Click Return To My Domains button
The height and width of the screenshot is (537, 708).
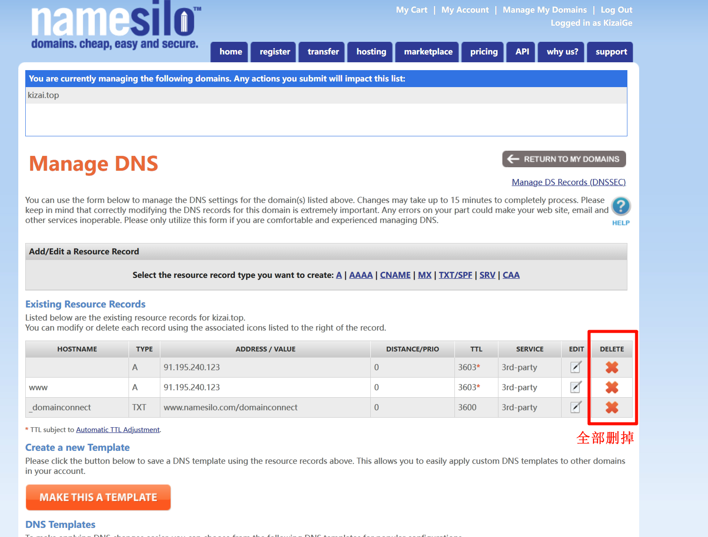click(564, 159)
